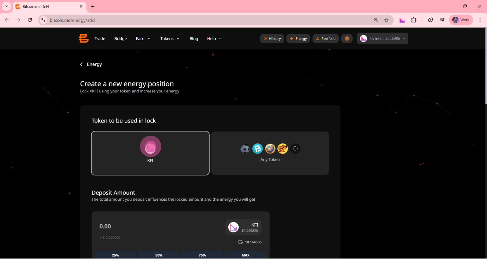Click the zoom magnifier in address bar

click(x=376, y=20)
